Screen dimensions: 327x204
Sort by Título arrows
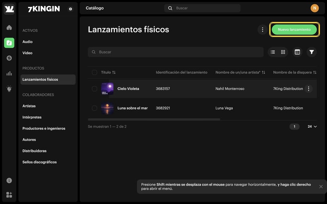tap(114, 72)
